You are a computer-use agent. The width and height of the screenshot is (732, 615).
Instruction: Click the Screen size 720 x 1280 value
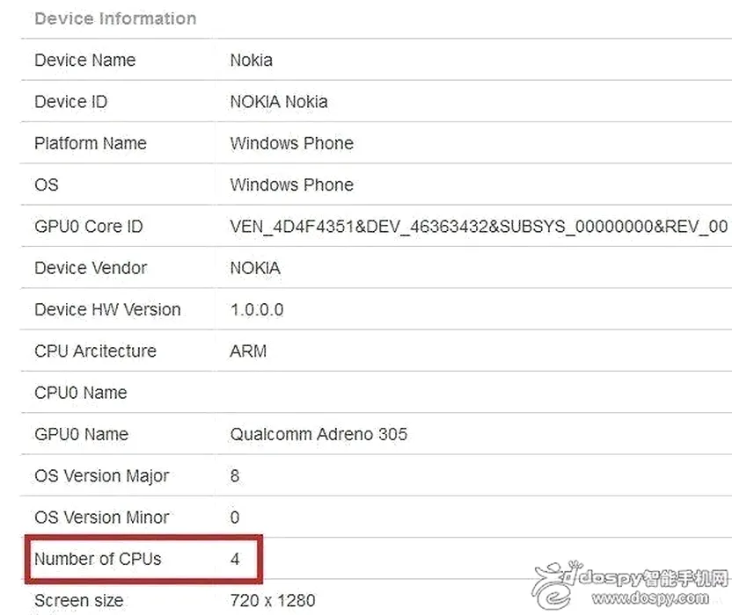[273, 601]
